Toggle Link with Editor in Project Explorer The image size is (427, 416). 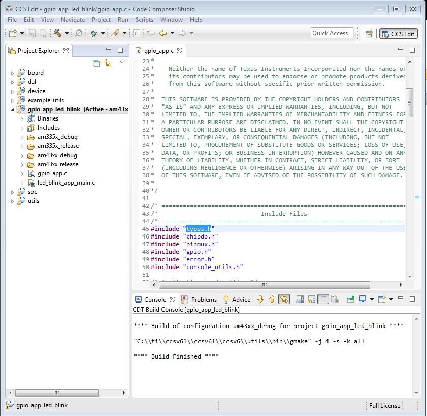pyautogui.click(x=108, y=63)
